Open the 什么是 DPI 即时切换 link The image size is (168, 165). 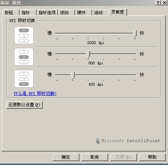[35, 94]
